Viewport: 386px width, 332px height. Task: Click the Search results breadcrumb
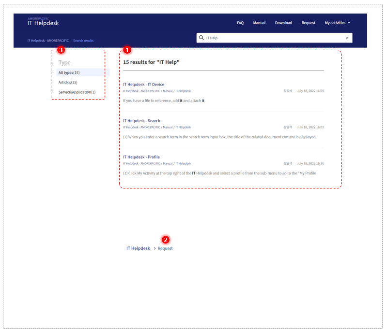point(83,41)
